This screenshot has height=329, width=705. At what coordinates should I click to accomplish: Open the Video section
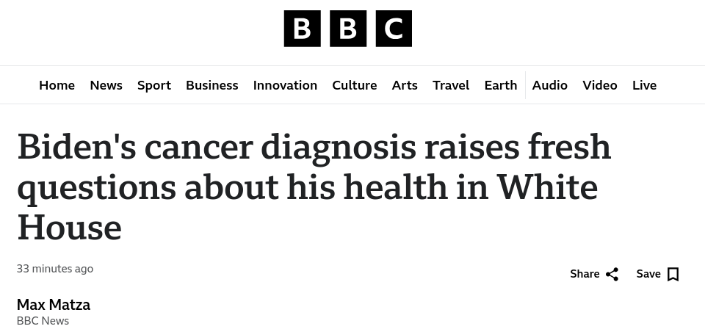[600, 85]
